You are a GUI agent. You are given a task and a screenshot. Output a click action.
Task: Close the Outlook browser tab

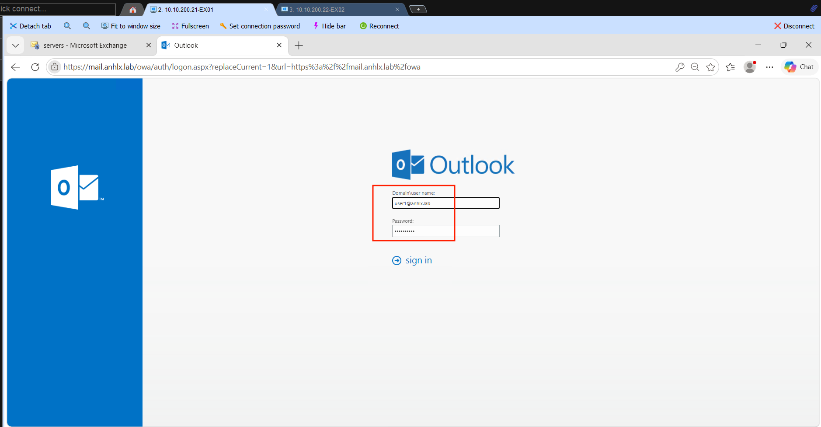279,45
